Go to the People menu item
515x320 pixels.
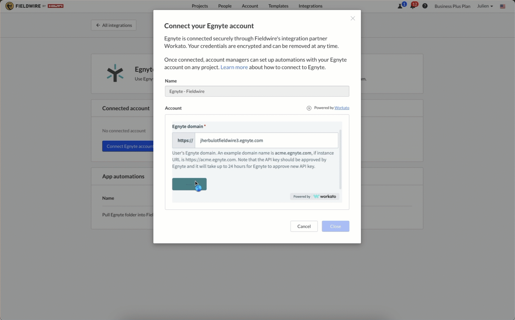(x=225, y=6)
